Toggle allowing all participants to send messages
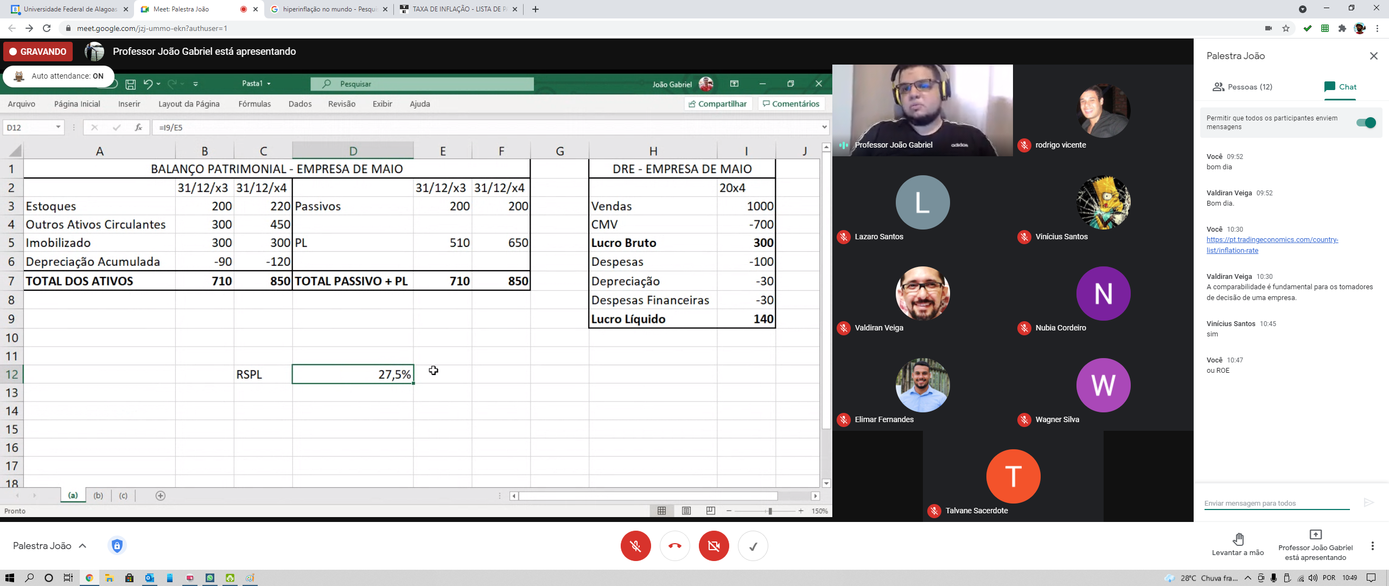Viewport: 1389px width, 586px height. [1365, 123]
